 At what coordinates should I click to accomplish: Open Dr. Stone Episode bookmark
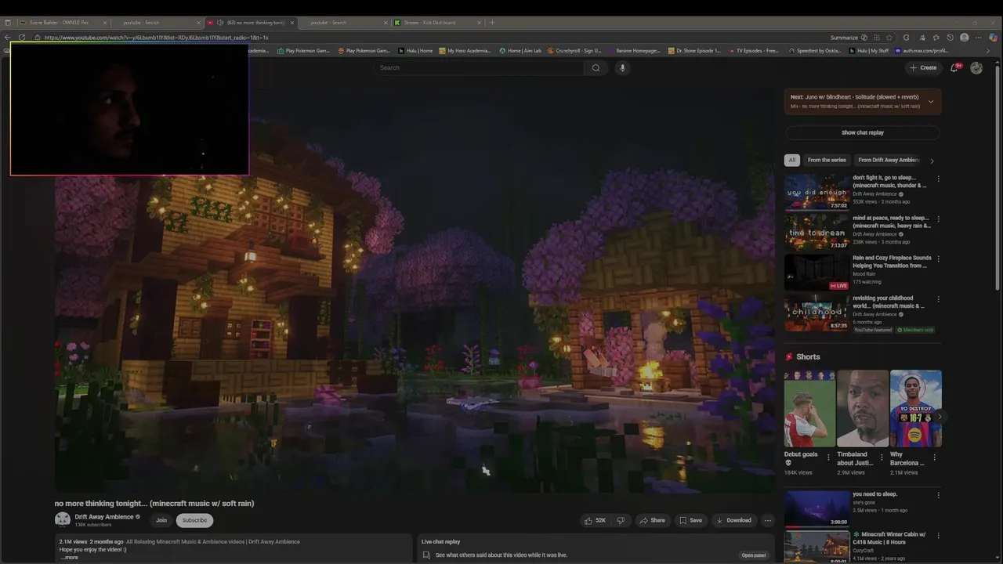(x=694, y=51)
